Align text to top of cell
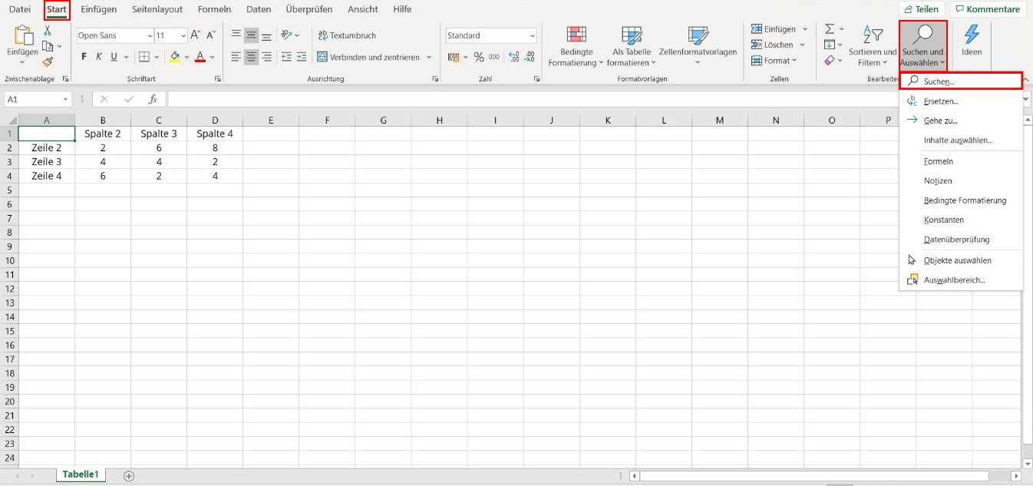Screen dimensions: 1033x486 coord(236,35)
